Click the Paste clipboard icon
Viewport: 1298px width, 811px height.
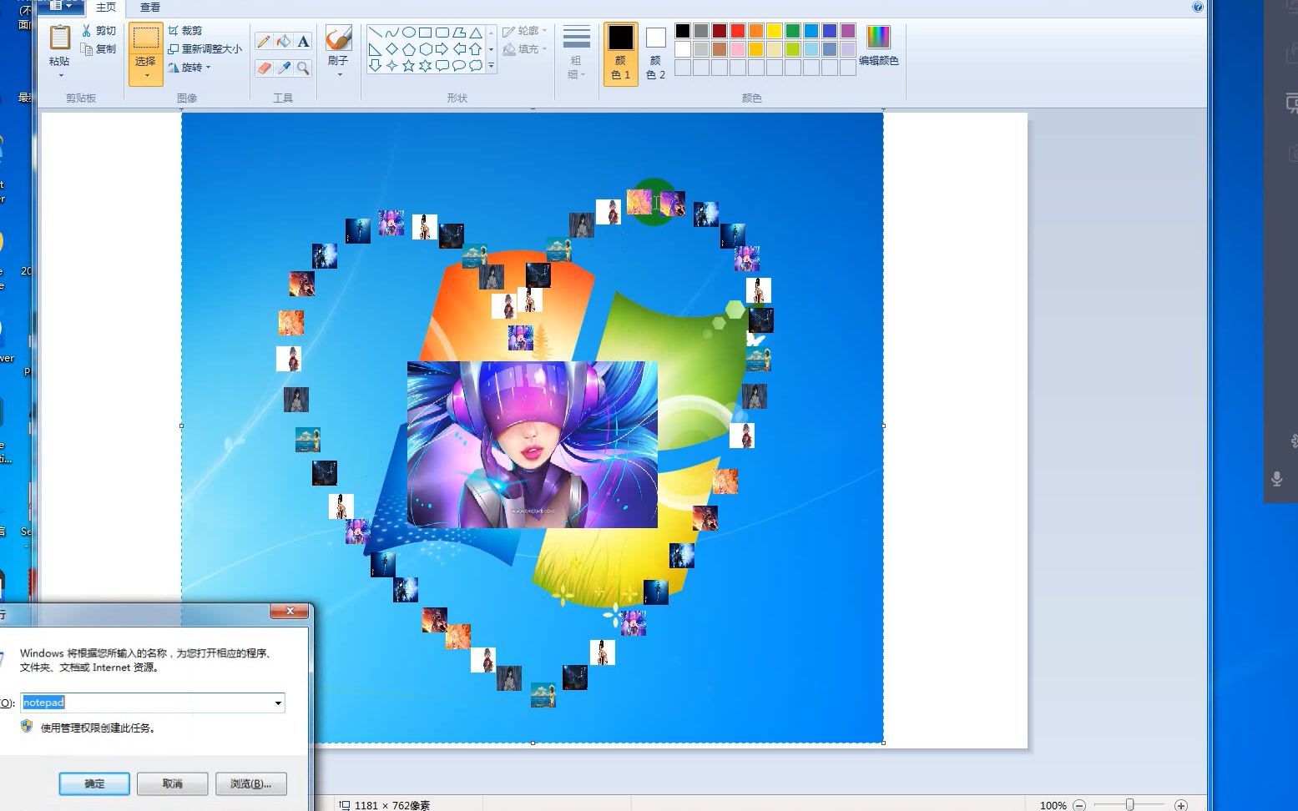pyautogui.click(x=59, y=38)
